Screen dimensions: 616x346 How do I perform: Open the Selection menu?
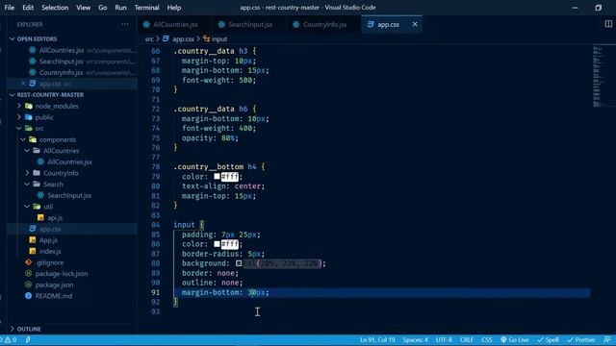click(55, 8)
